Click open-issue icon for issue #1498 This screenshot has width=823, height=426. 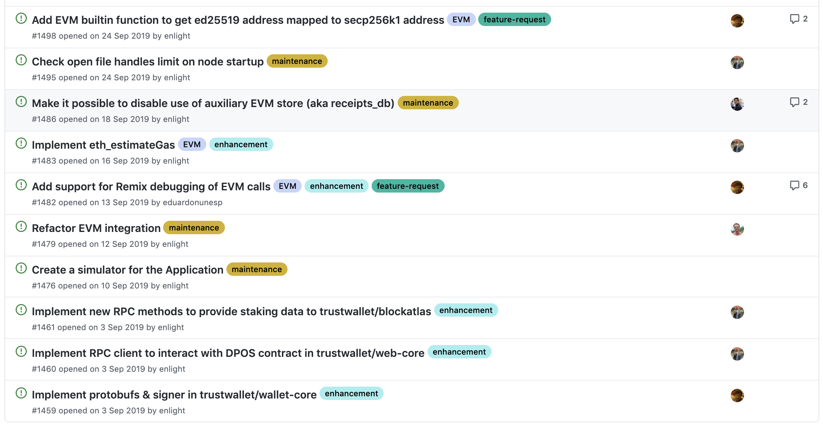coord(21,18)
